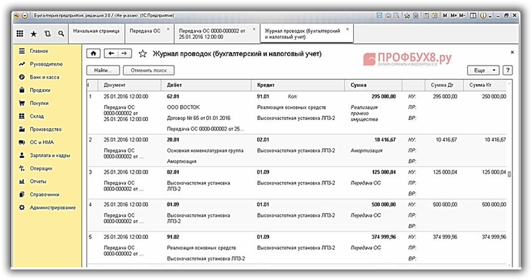Click the Отменить поиск button
The width and height of the screenshot is (532, 280).
(148, 70)
